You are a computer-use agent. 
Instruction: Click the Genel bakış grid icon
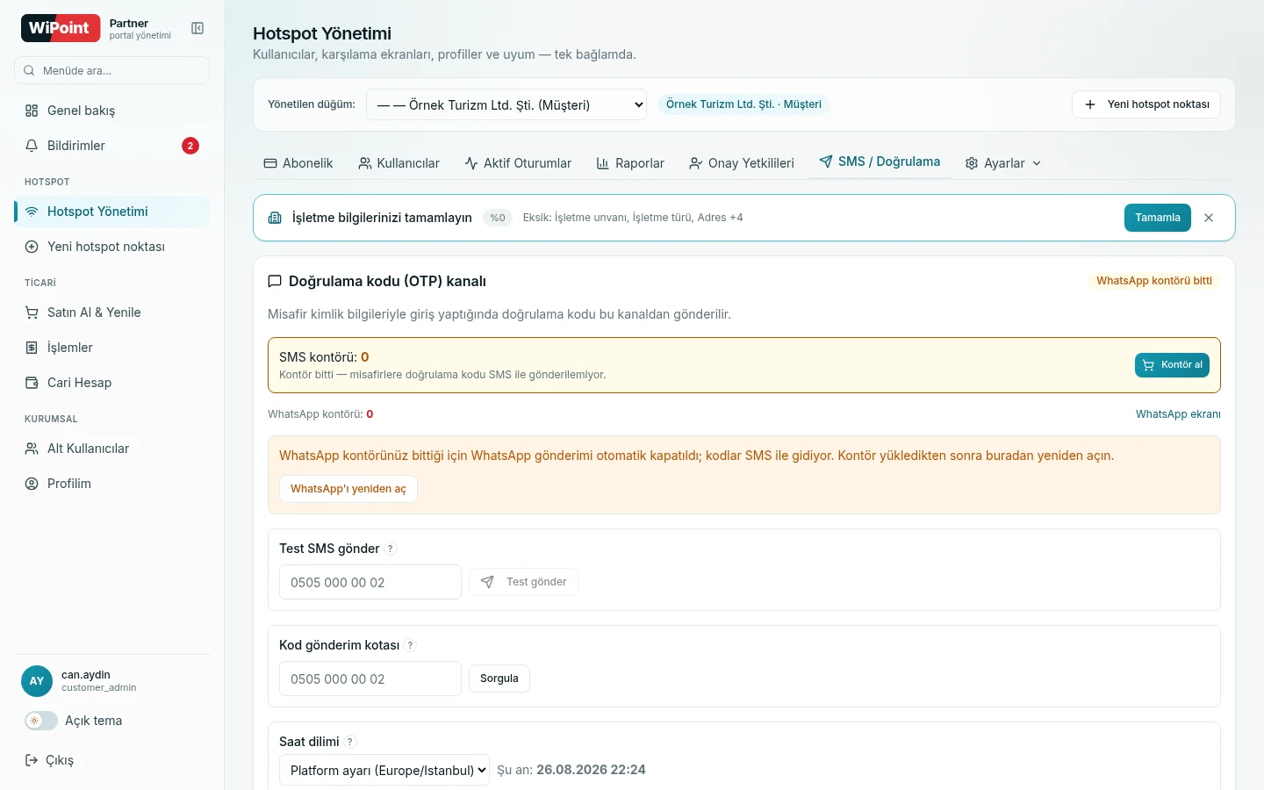tap(32, 111)
